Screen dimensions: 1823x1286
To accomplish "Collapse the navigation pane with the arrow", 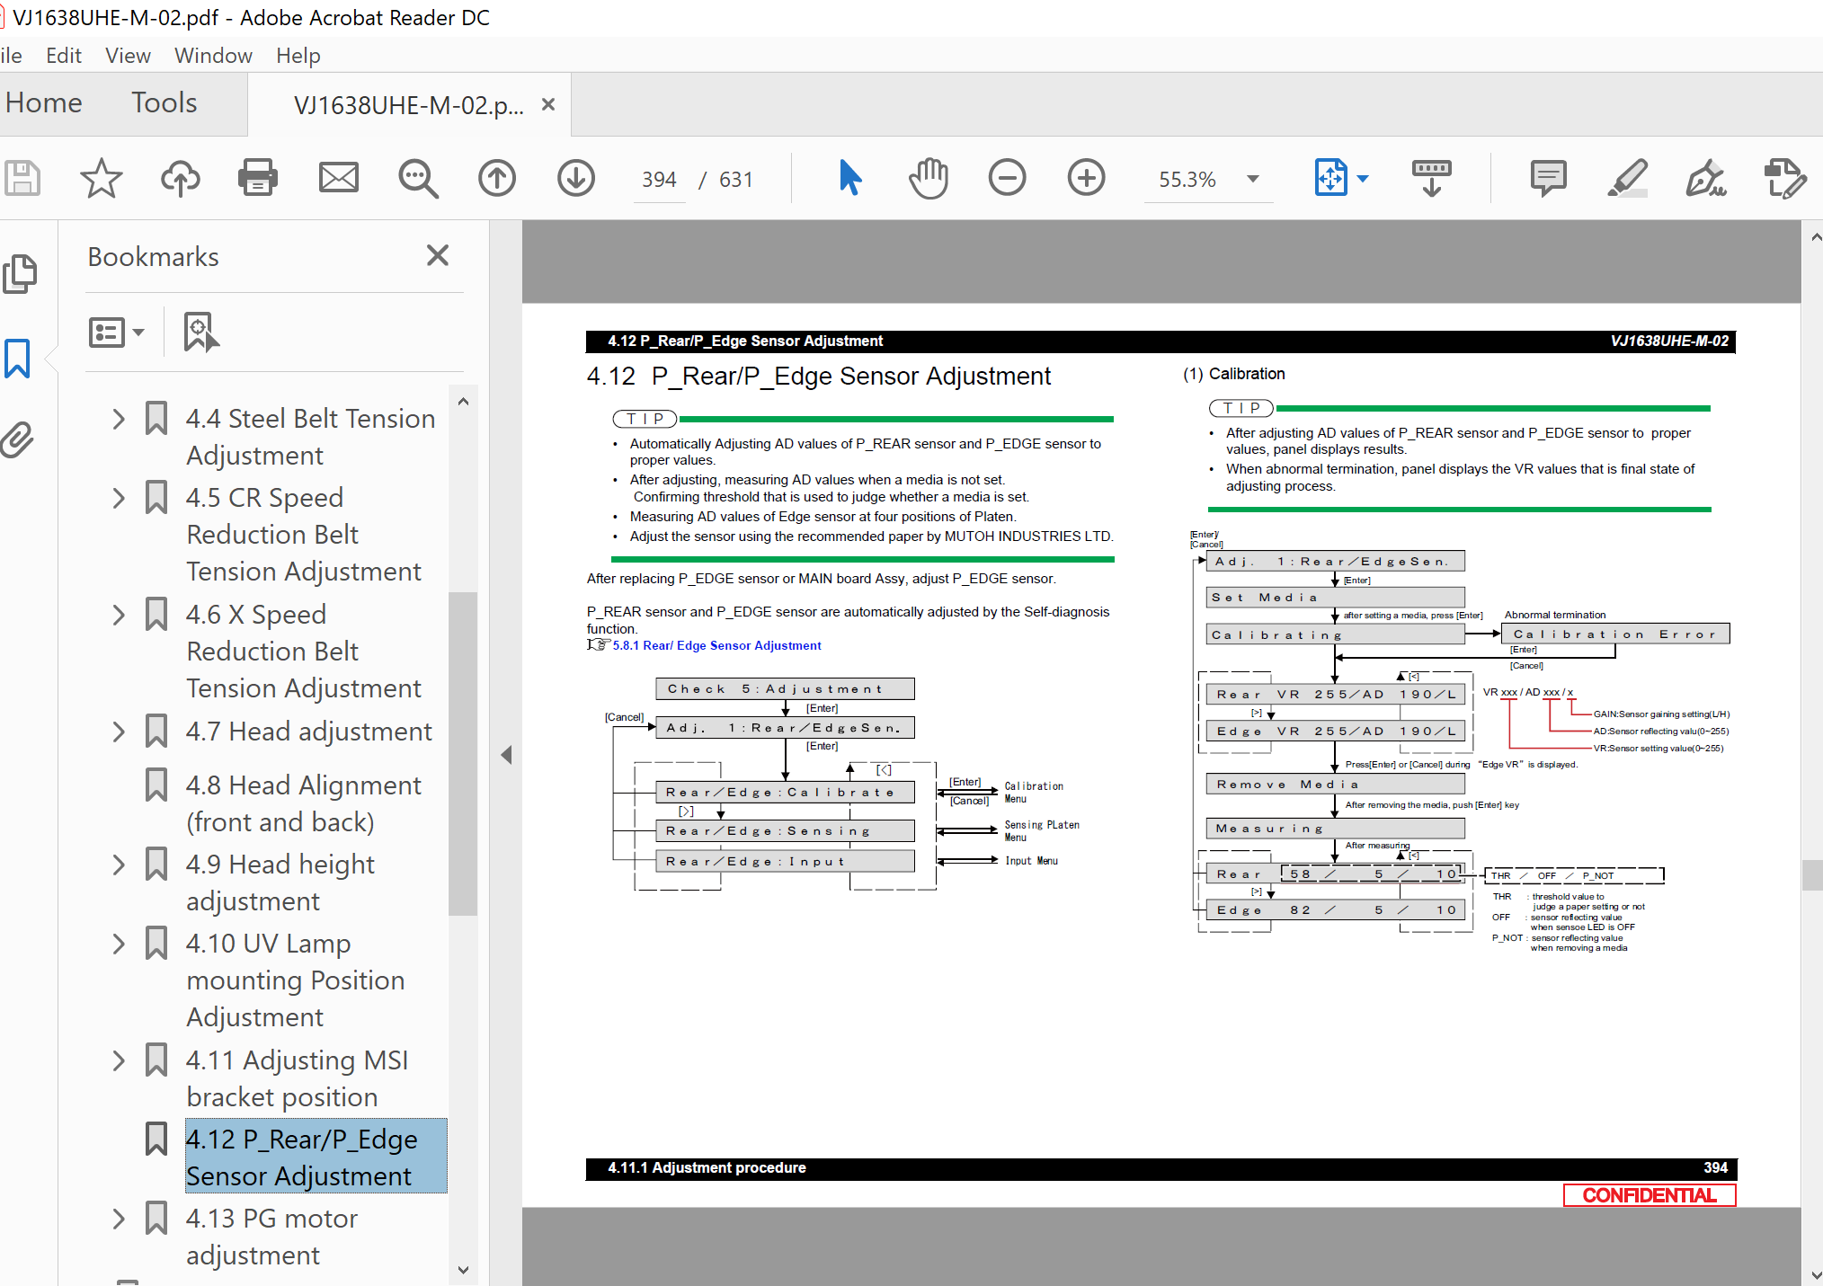I will point(506,755).
